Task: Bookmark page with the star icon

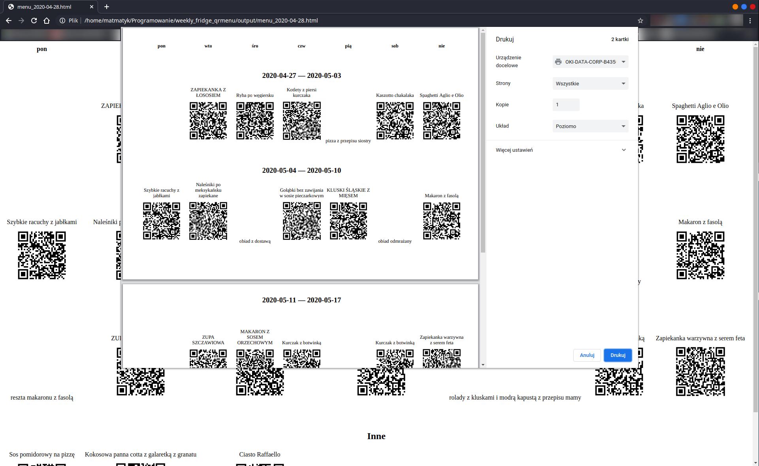Action: click(640, 21)
